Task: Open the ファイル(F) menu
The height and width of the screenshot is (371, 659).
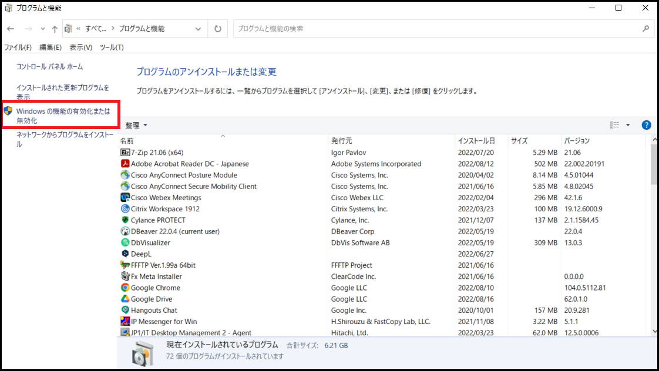Action: pyautogui.click(x=18, y=48)
